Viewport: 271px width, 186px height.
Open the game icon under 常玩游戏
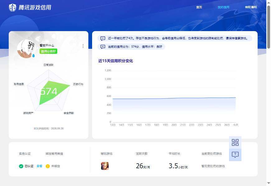tap(105, 166)
